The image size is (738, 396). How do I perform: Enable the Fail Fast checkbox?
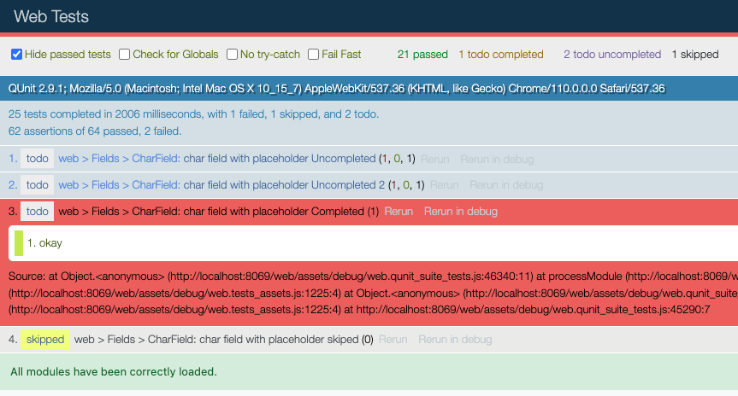pos(314,55)
